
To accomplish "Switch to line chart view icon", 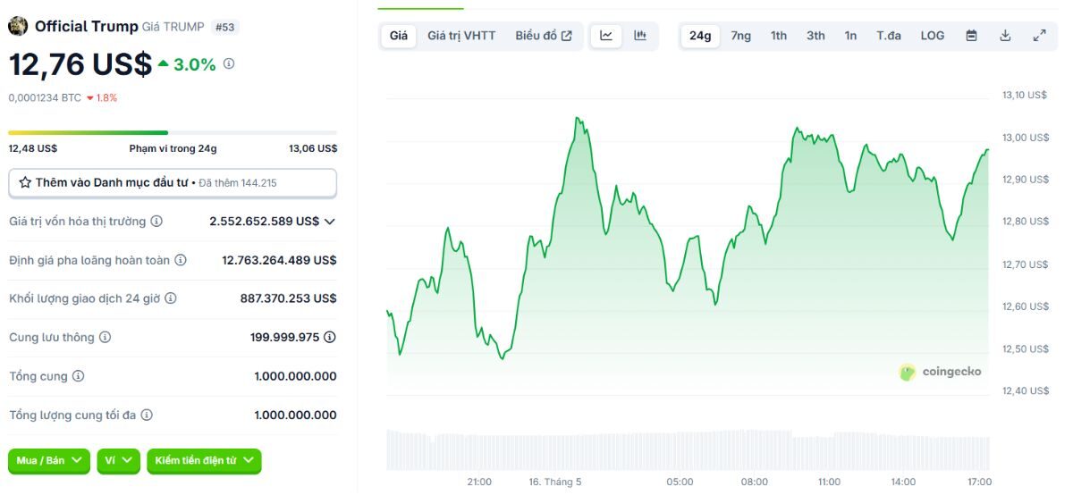I will pos(606,36).
